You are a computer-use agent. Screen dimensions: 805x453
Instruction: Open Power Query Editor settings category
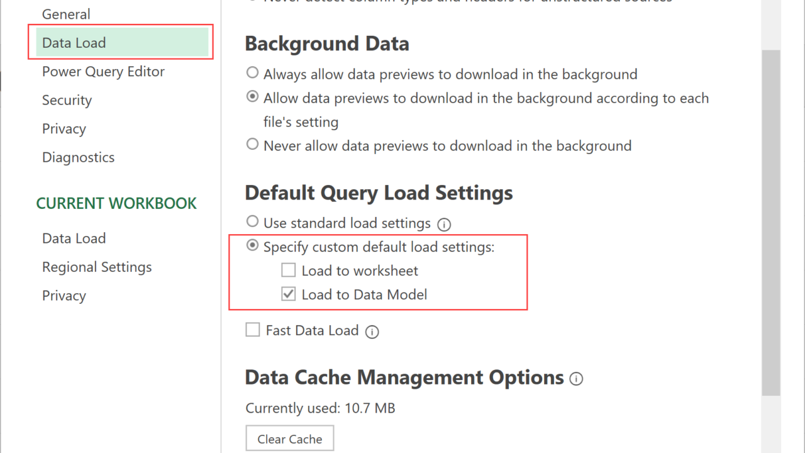coord(103,72)
